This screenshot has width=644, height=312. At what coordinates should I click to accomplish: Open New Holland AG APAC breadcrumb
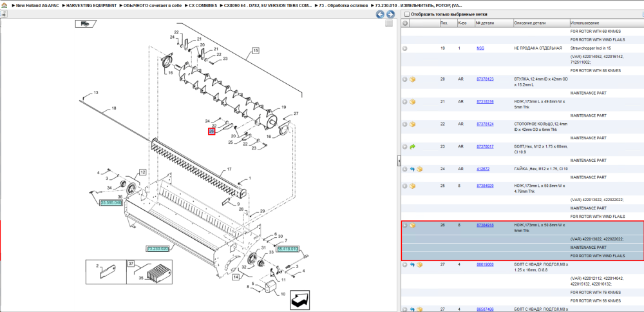pyautogui.click(x=37, y=6)
